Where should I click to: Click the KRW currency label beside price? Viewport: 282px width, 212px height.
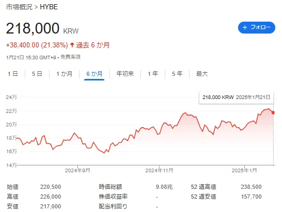71,31
